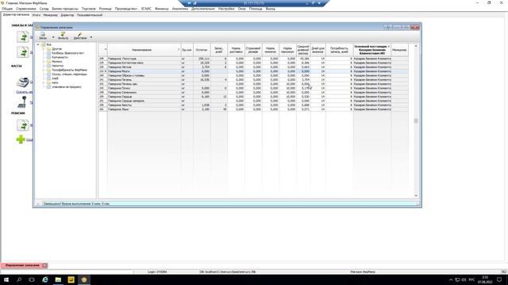Open the Справочники menu
The height and width of the screenshot is (285, 508).
[x=26, y=9]
